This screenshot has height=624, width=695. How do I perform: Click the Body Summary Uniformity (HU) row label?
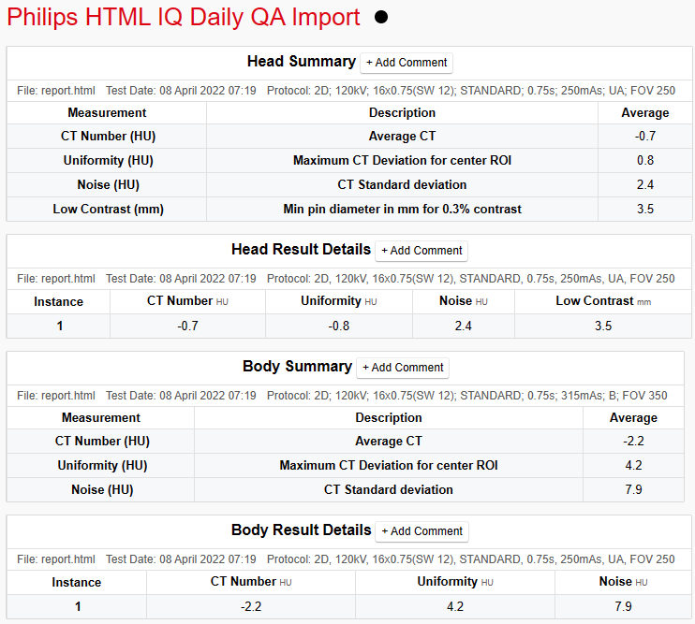102,465
